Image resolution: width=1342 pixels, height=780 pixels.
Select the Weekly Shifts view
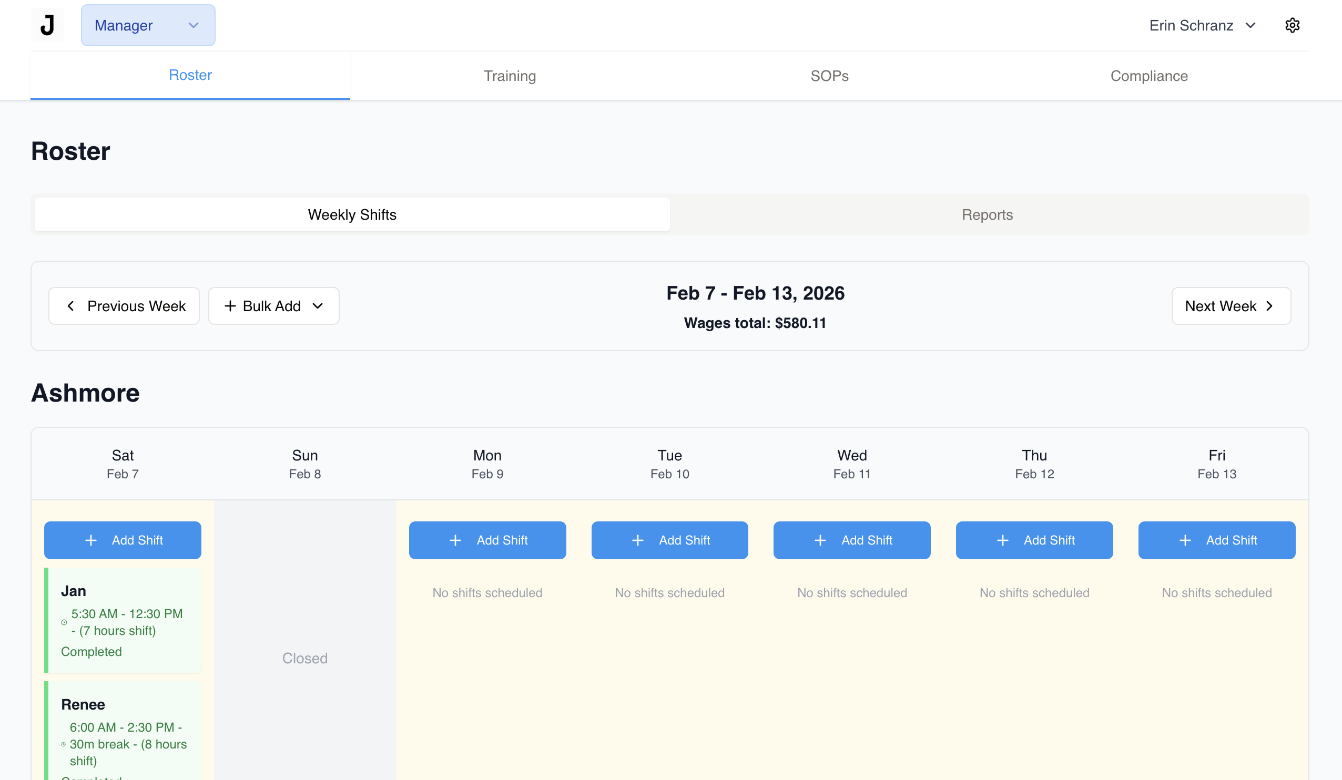[x=352, y=214]
